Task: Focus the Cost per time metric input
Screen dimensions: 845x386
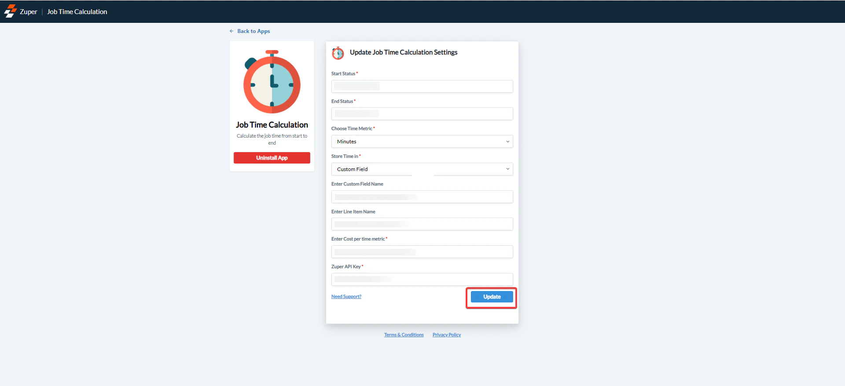Action: [x=422, y=252]
